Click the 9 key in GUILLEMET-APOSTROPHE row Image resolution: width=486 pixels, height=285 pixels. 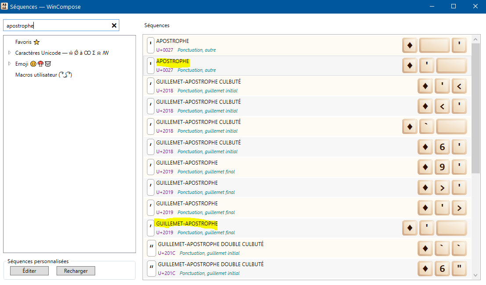pyautogui.click(x=442, y=167)
